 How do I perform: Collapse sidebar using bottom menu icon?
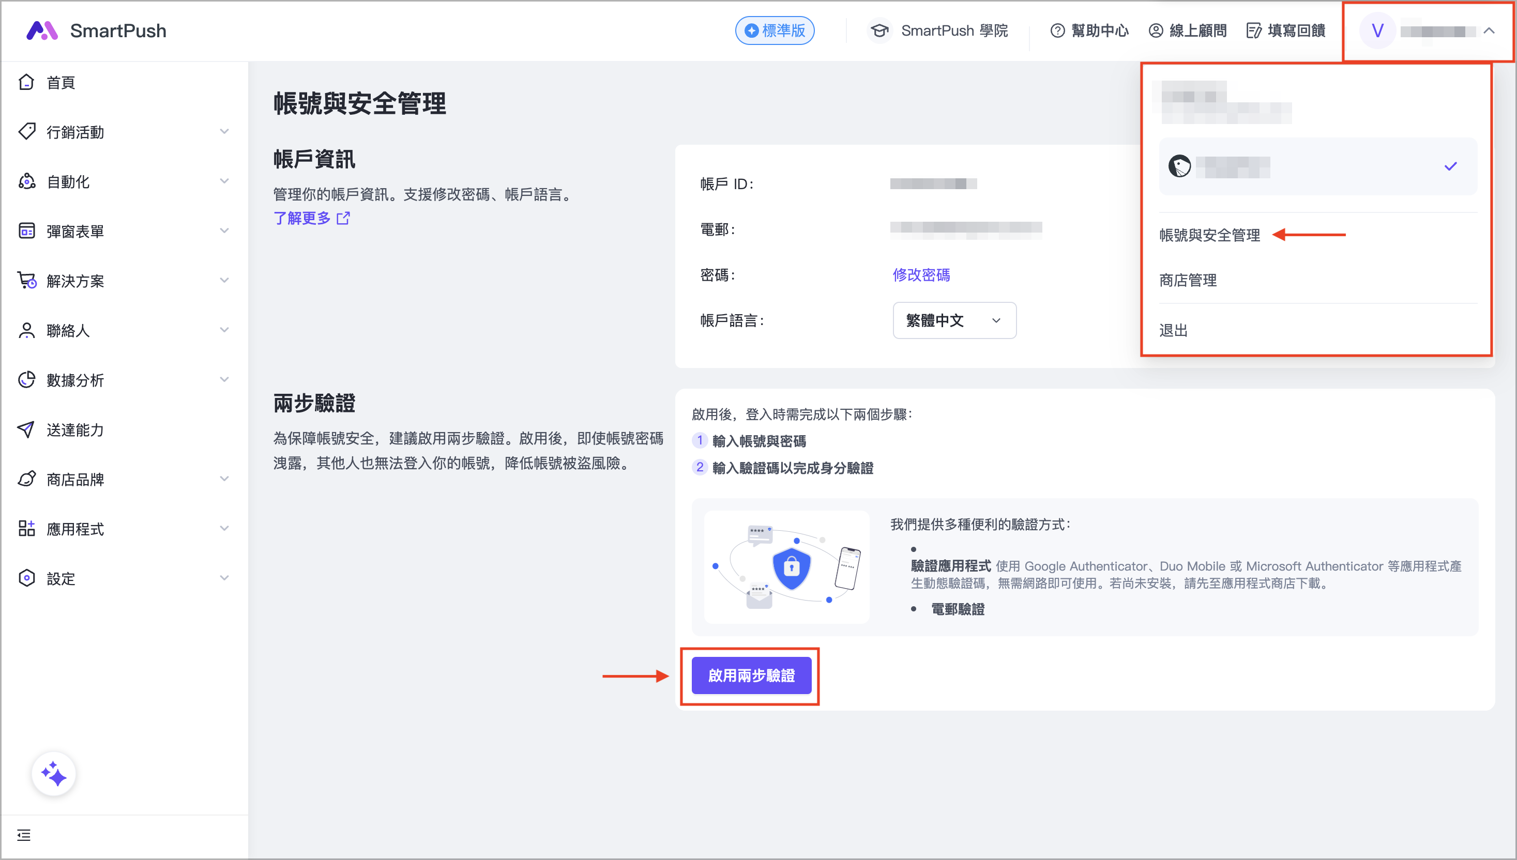coord(24,835)
